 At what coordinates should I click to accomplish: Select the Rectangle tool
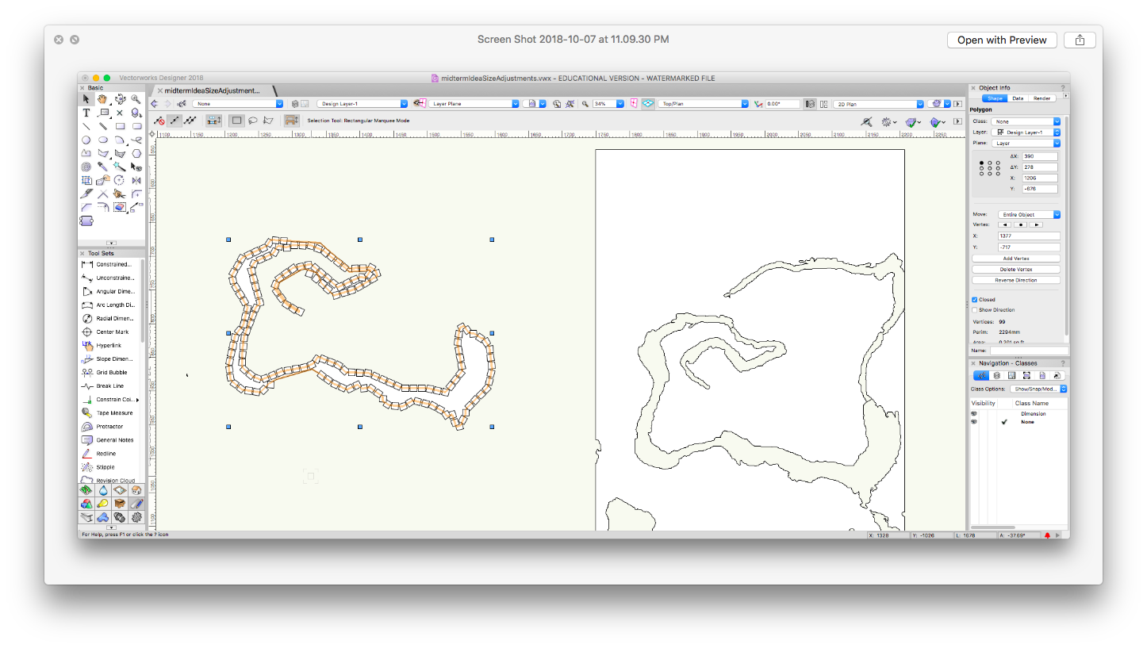click(120, 126)
